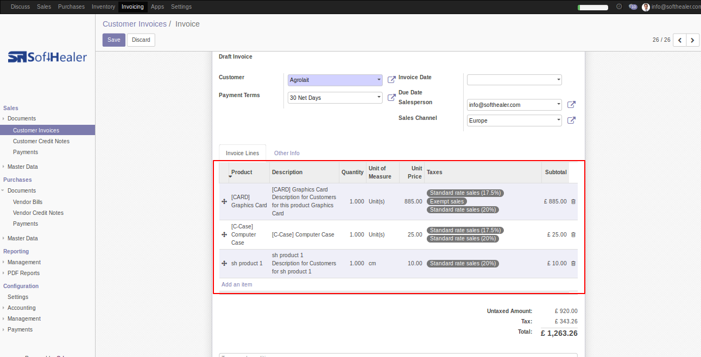Screen dimensions: 701x357
Task: Expand Configuration Accounting in sidebar
Action: [x=21, y=308]
